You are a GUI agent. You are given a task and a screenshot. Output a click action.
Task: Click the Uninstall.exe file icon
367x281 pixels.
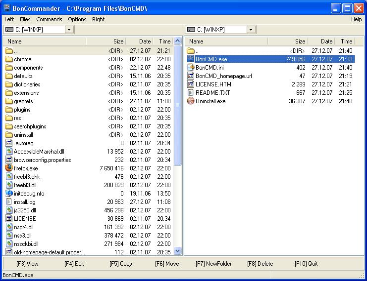coord(191,101)
